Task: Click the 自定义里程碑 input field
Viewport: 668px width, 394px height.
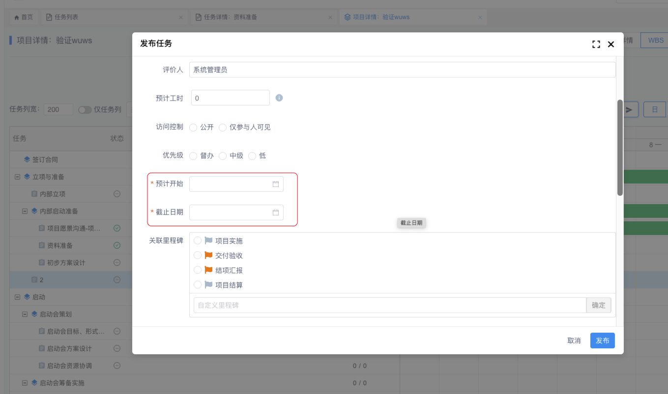Action: 389,305
